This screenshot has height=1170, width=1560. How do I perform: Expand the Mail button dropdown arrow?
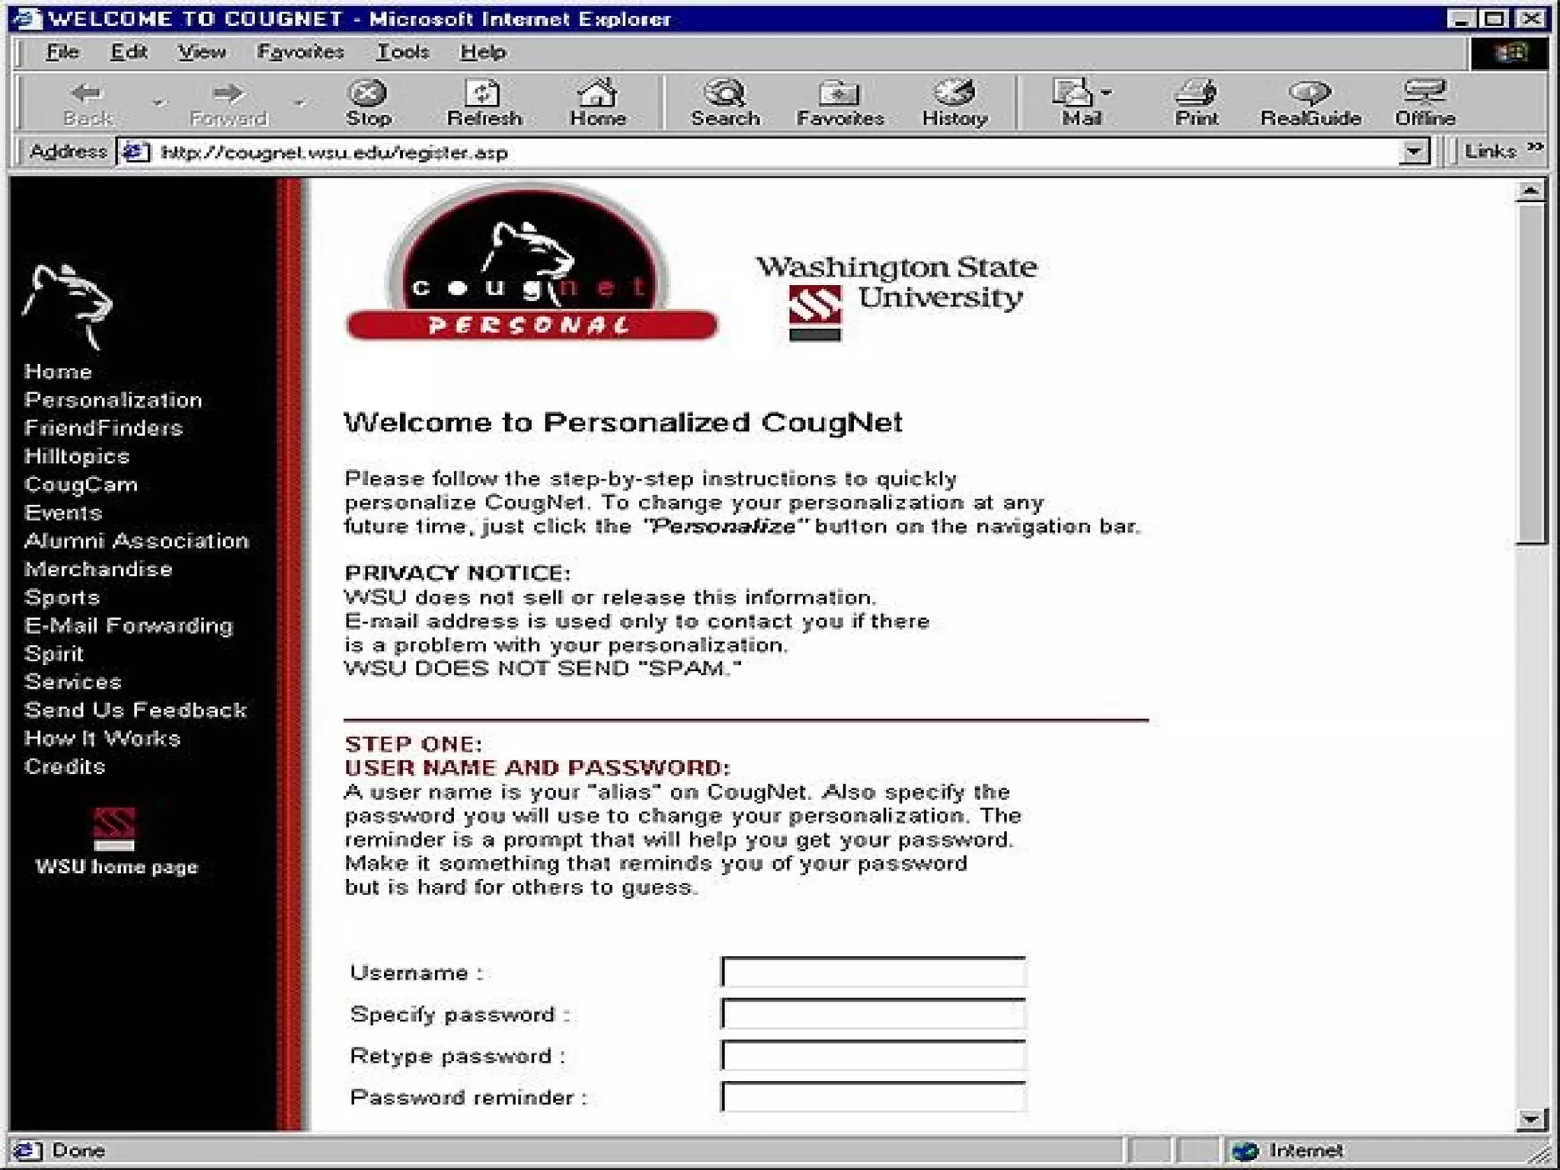point(1106,92)
